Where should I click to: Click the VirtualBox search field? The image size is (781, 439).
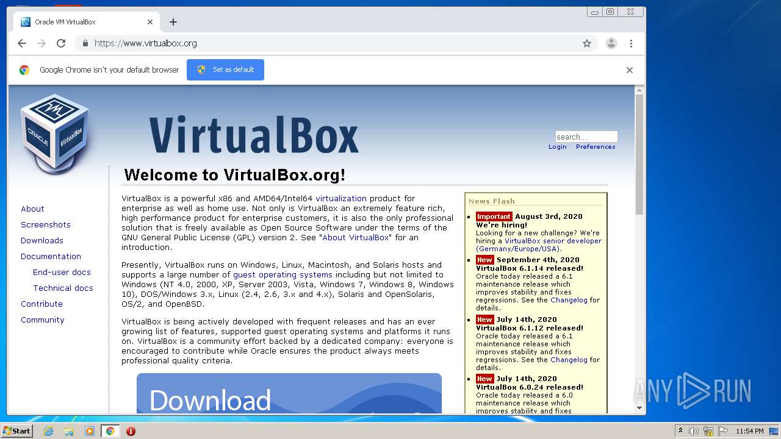click(586, 137)
